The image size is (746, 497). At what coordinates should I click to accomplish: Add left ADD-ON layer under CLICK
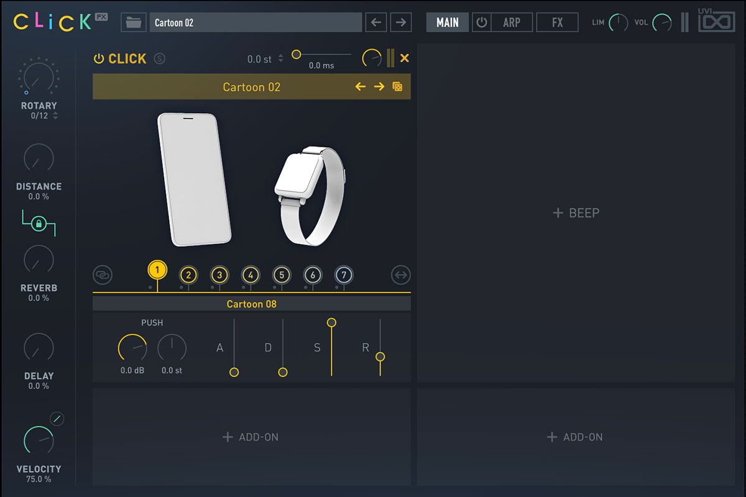(x=251, y=437)
